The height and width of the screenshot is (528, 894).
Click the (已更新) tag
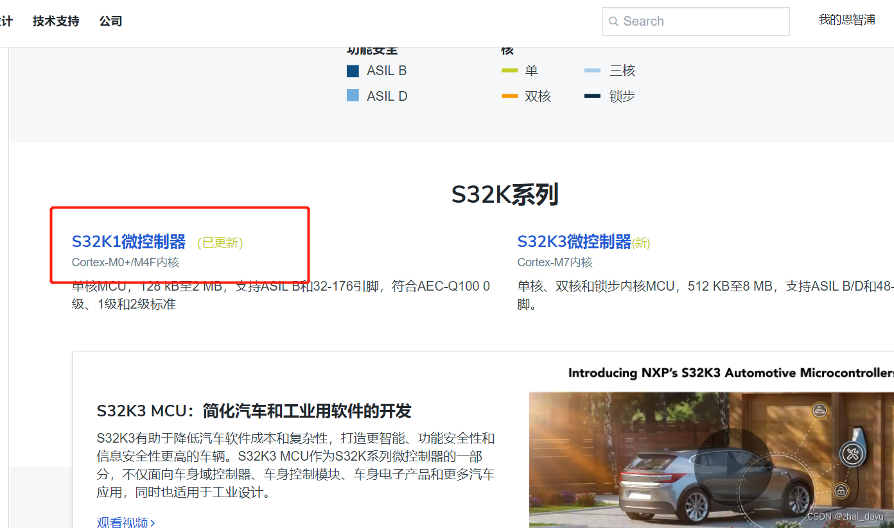(x=220, y=243)
